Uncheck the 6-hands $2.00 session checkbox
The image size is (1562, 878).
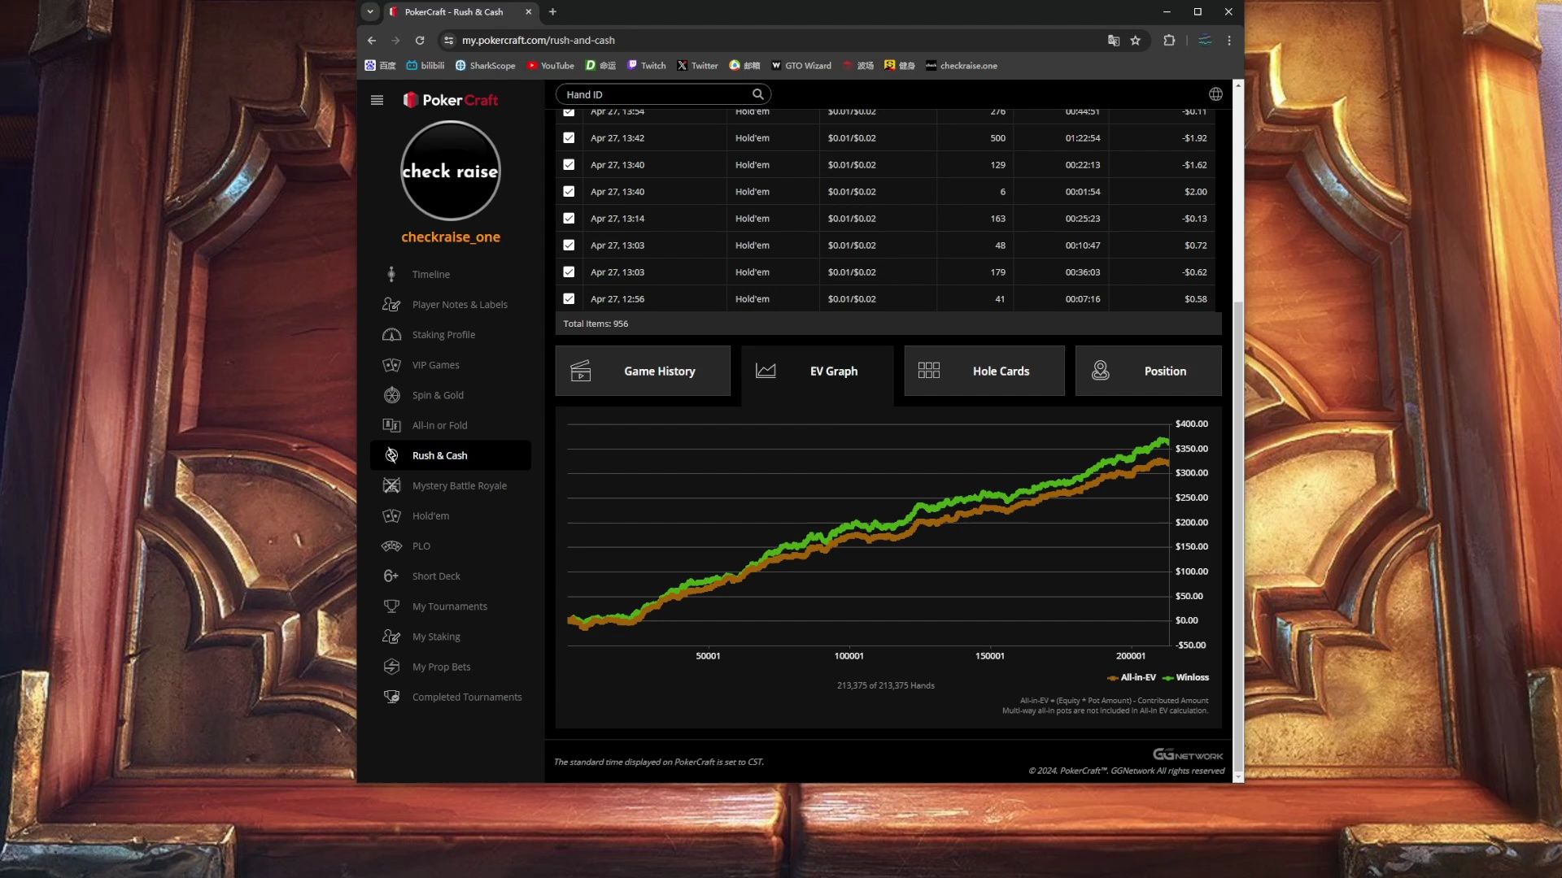569,192
